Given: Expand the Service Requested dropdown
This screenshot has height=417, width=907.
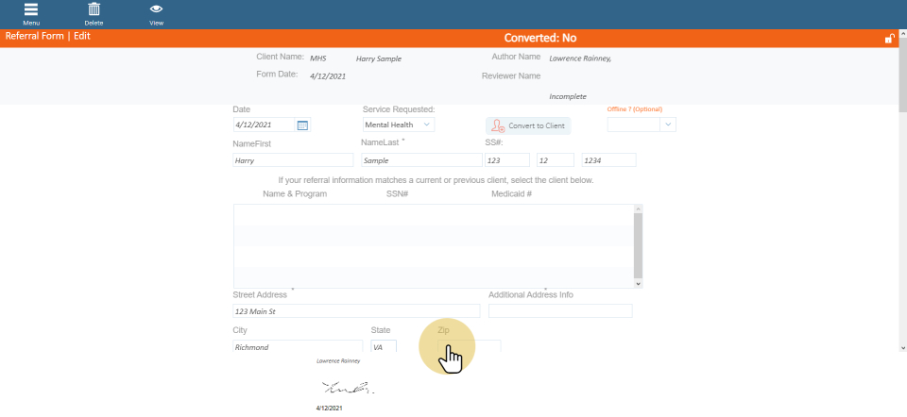Looking at the screenshot, I should 399,125.
